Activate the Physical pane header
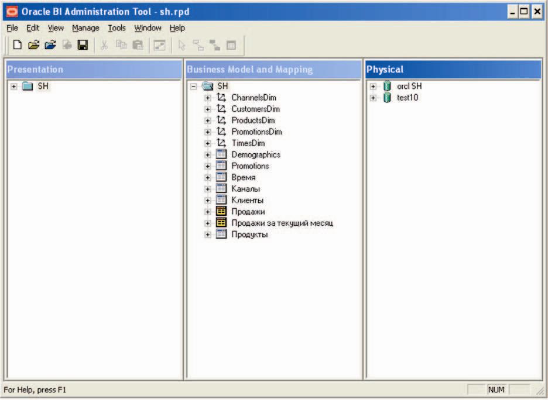548x400 pixels. click(453, 70)
